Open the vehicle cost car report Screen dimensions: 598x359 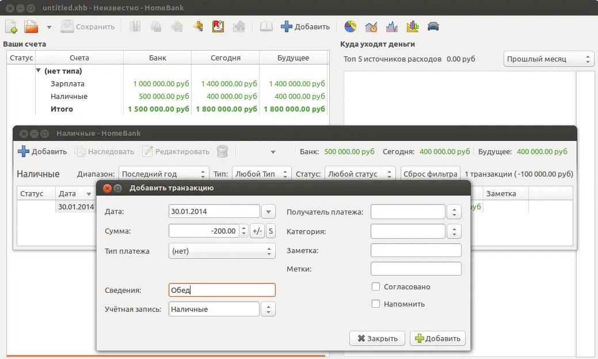coord(433,26)
